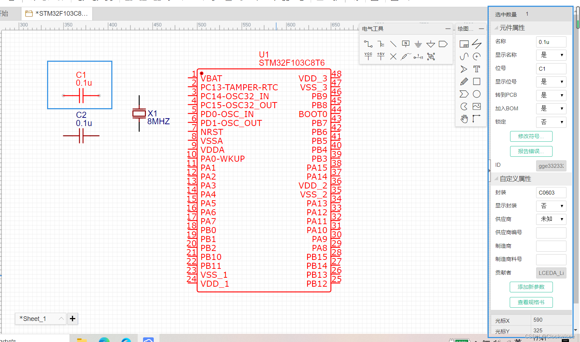
Task: Click the 修改符号 button
Action: click(x=531, y=136)
